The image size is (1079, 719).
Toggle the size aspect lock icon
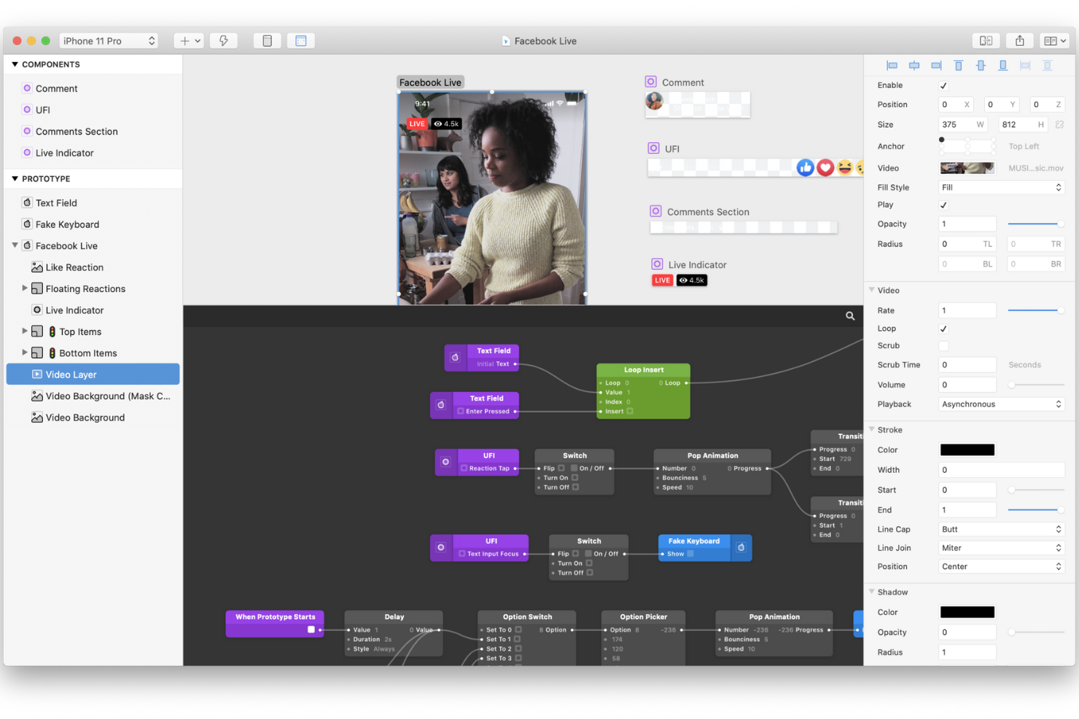[x=1059, y=125]
